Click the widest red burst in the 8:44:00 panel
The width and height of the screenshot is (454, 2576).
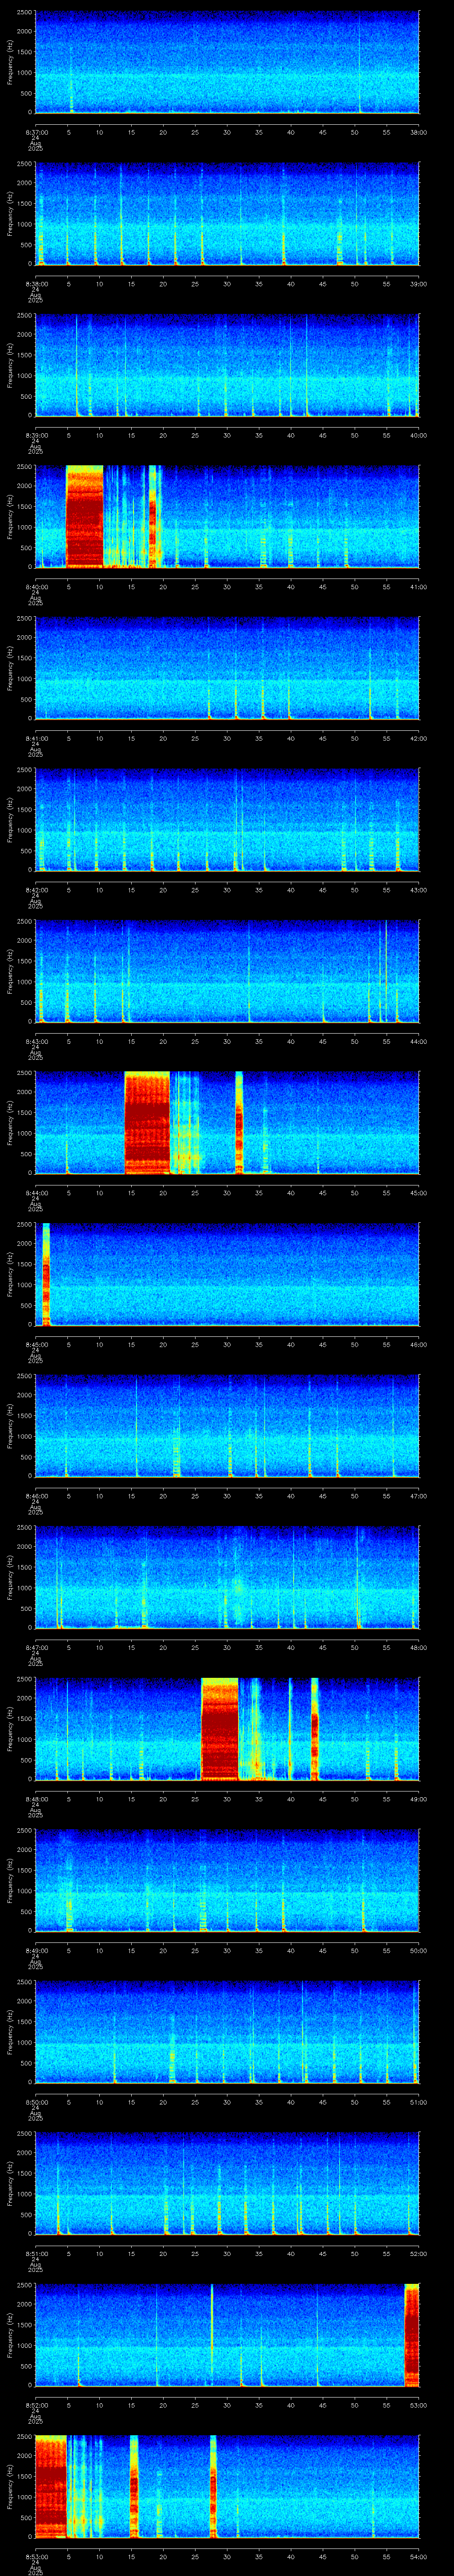(147, 1122)
